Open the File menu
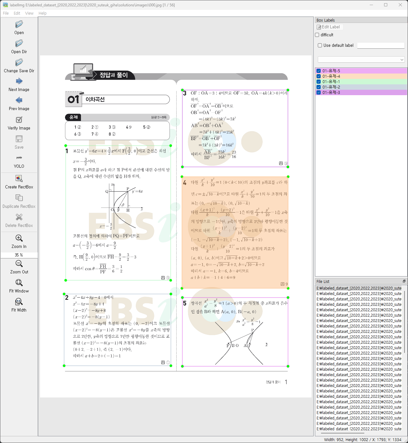The image size is (408, 443). pos(6,13)
